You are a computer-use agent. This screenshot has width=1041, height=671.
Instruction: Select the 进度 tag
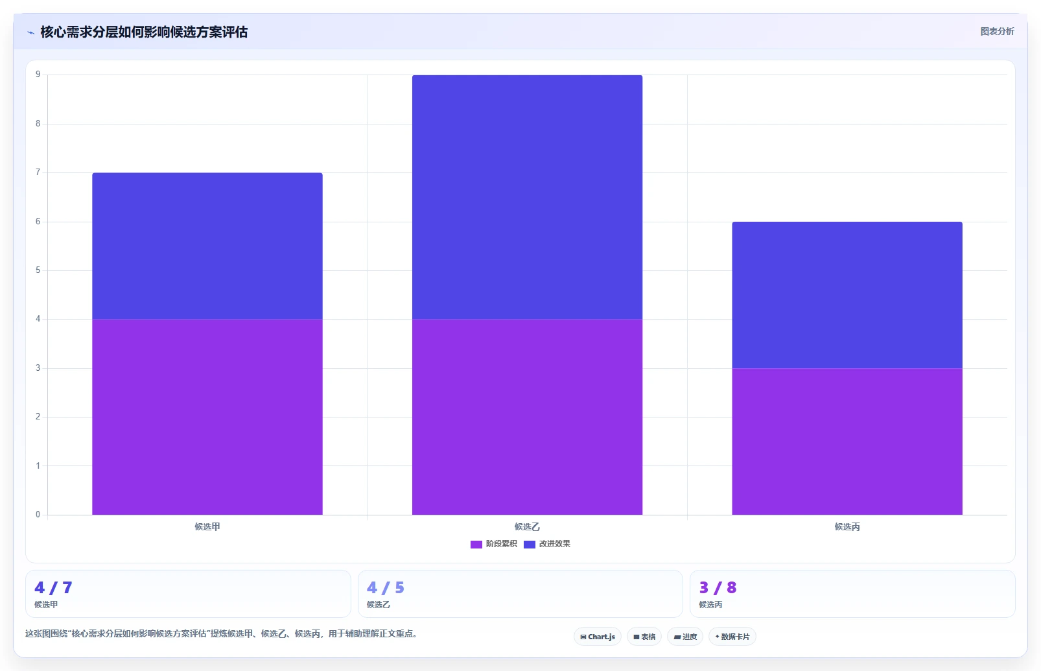(x=685, y=637)
